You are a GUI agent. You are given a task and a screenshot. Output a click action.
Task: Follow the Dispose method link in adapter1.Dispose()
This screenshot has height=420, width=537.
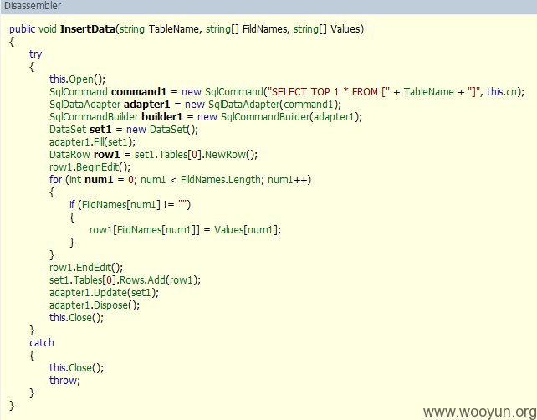[x=110, y=305]
